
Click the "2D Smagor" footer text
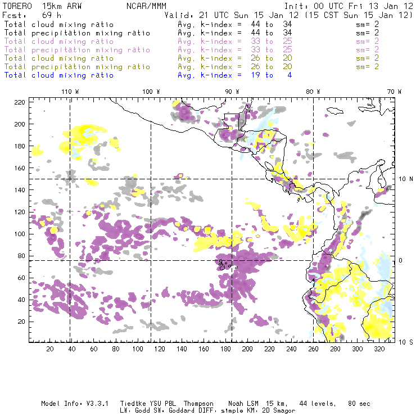279,411
